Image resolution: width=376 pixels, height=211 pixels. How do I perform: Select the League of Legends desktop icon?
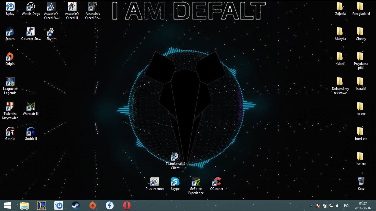click(x=10, y=85)
